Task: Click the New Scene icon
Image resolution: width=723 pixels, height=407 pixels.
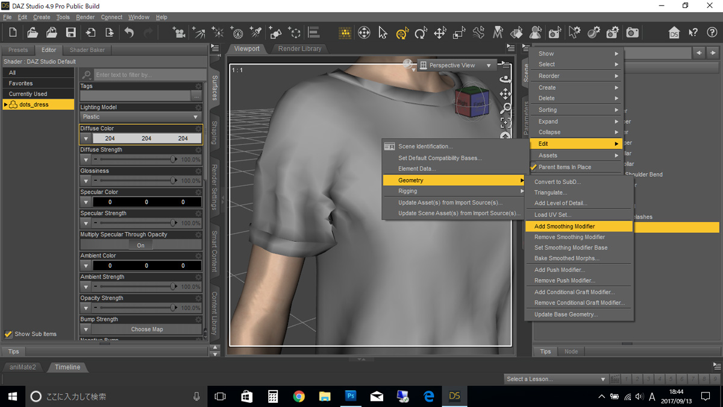Action: point(13,33)
